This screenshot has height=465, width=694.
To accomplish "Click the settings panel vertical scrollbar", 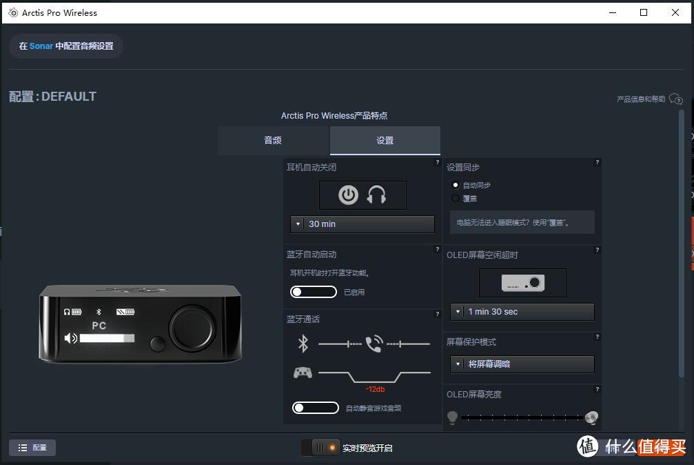I will click(x=682, y=244).
